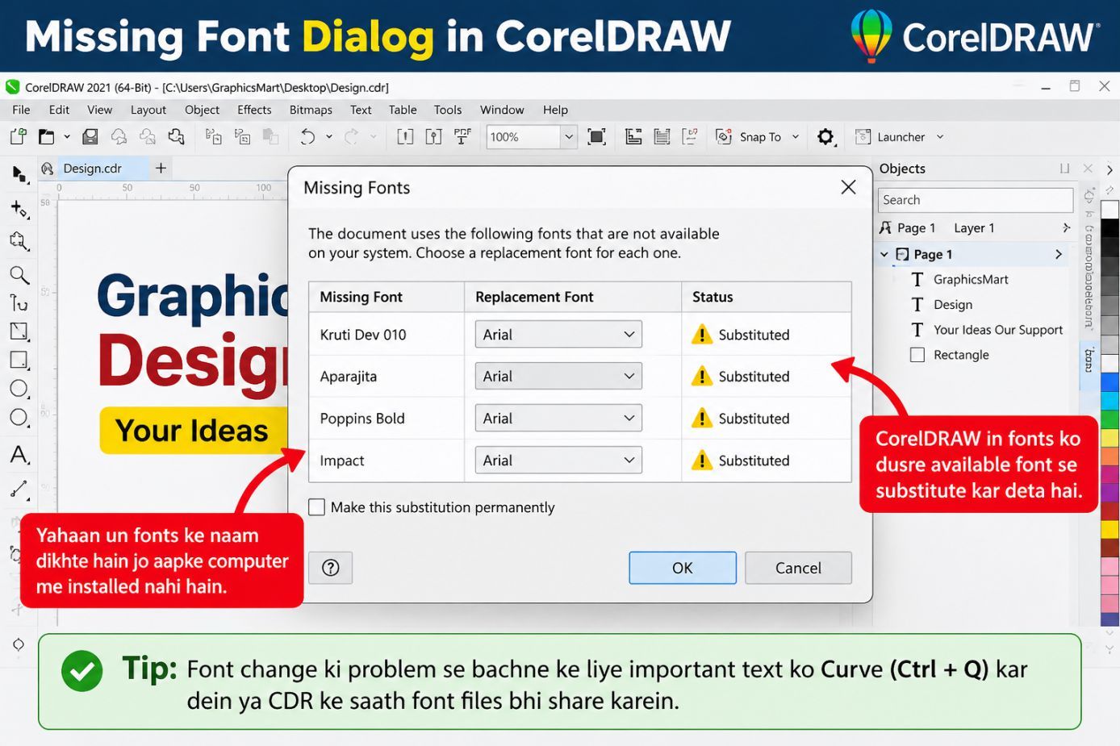Viewport: 1120px width, 746px height.
Task: Select the Zoom tool magnifier
Action: pyautogui.click(x=19, y=275)
